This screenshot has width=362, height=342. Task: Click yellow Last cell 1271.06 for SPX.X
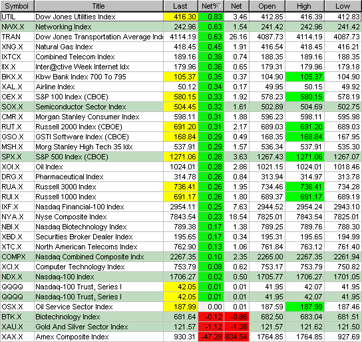pyautogui.click(x=181, y=157)
